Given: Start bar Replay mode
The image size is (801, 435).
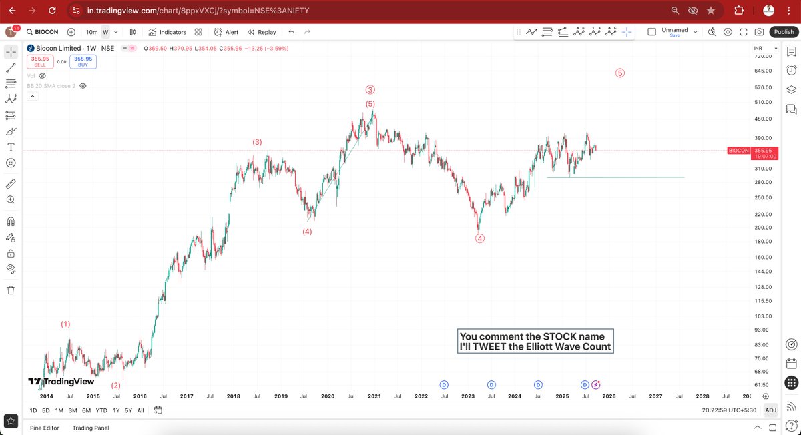Looking at the screenshot, I should click(262, 32).
